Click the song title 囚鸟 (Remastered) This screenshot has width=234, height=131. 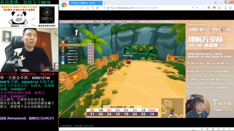[13, 118]
